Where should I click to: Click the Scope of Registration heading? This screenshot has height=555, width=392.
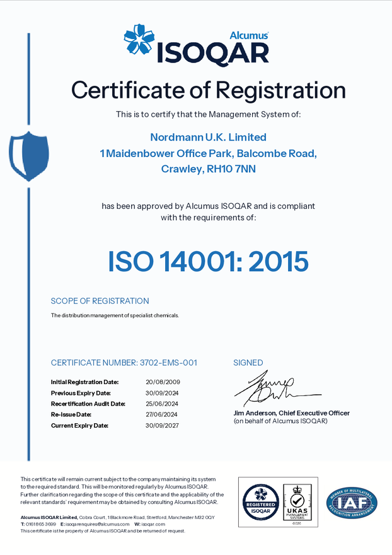(x=100, y=301)
